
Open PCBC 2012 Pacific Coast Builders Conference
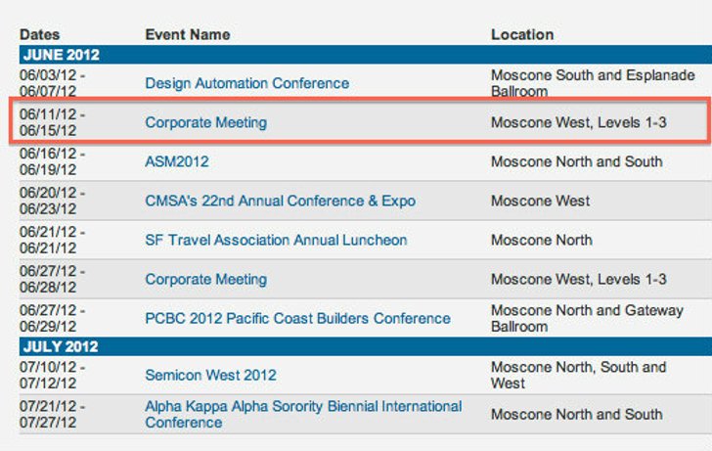coord(297,318)
